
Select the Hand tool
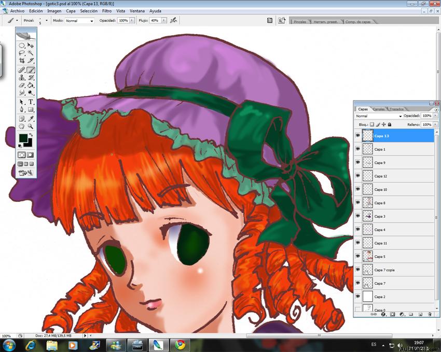point(22,126)
